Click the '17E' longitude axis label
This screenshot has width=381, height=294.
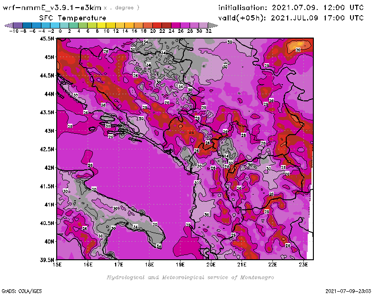(119, 265)
